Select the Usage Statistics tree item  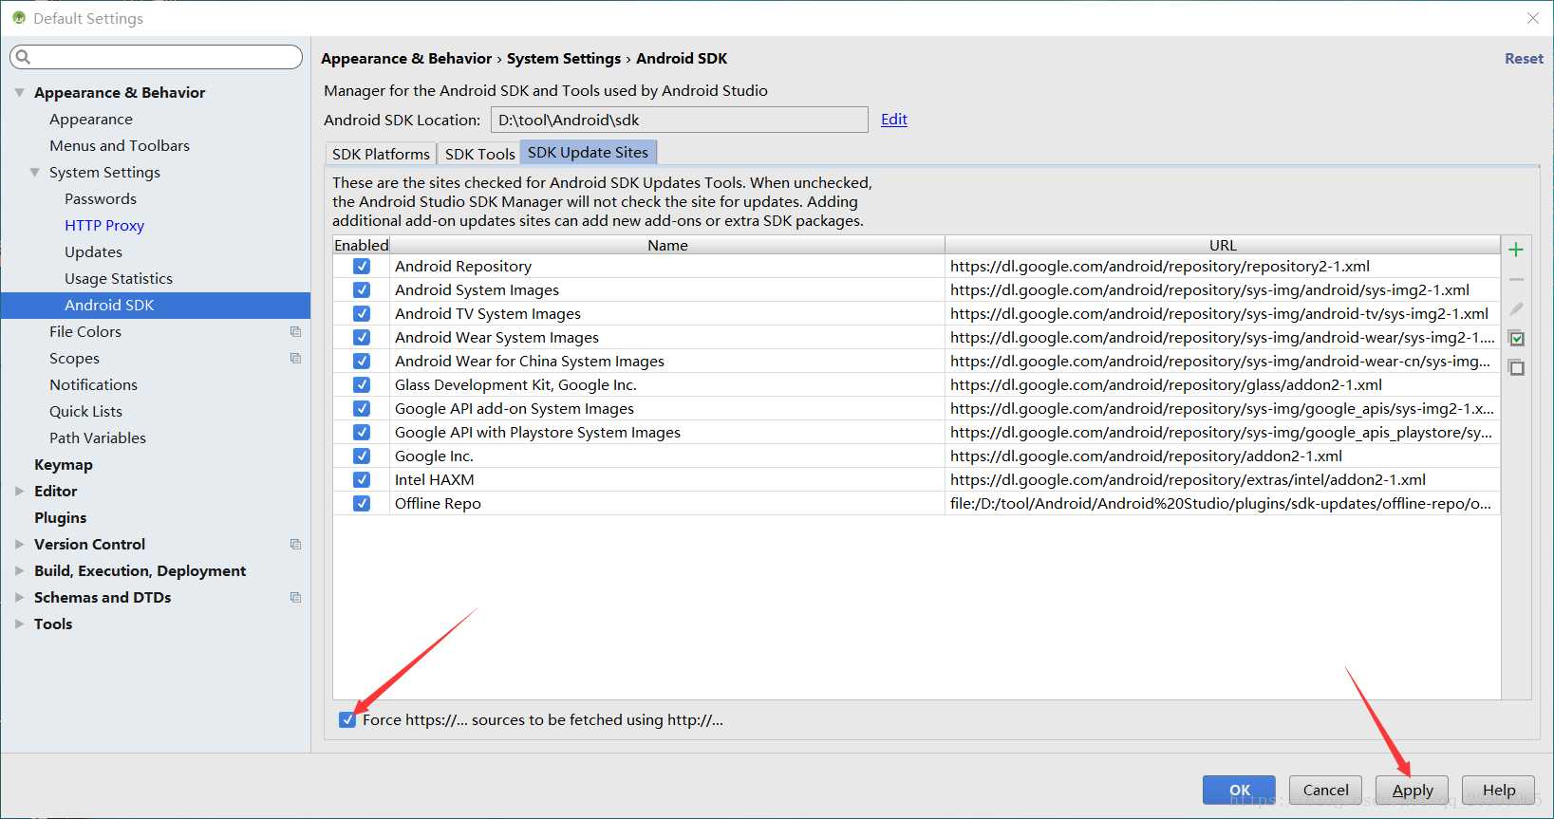[119, 279]
